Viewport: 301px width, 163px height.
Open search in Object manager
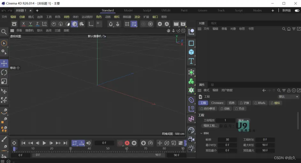(x=284, y=29)
